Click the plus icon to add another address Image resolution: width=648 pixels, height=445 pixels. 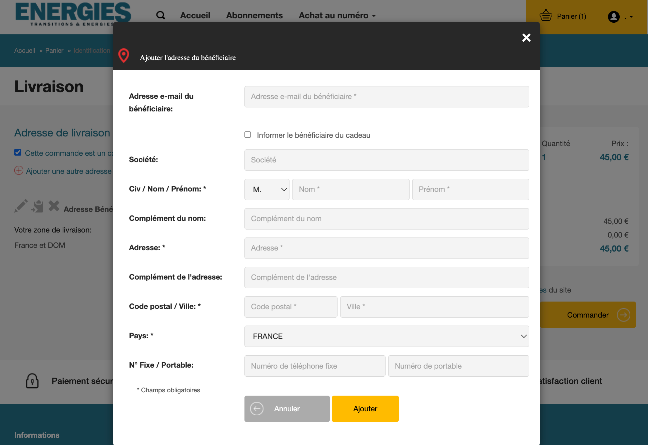click(19, 170)
